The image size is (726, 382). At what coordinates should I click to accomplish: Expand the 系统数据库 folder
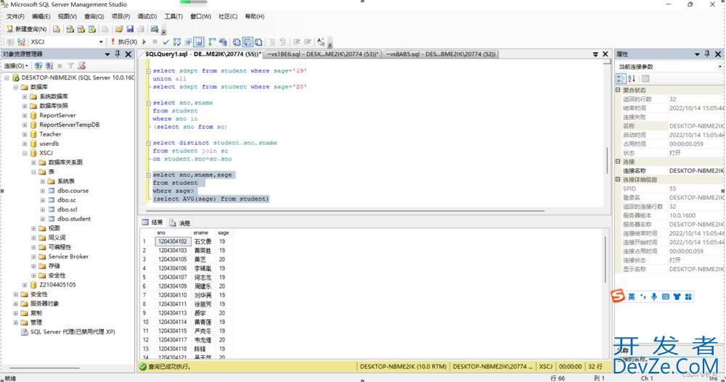point(25,96)
